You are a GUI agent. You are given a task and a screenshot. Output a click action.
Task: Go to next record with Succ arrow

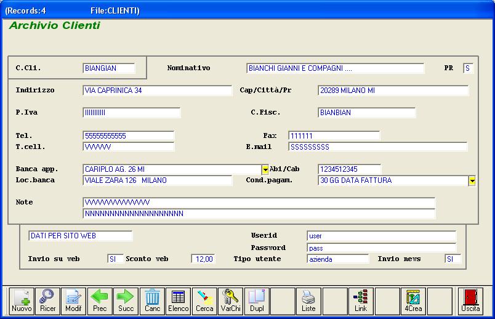pos(126,301)
